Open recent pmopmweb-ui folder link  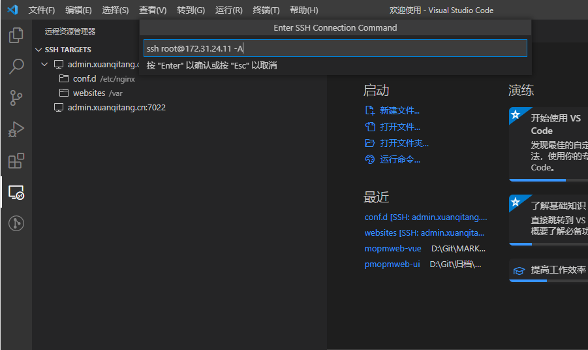coord(392,264)
